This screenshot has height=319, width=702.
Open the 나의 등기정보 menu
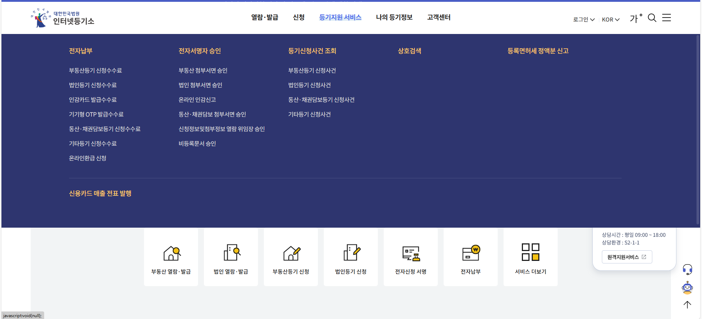(x=394, y=17)
